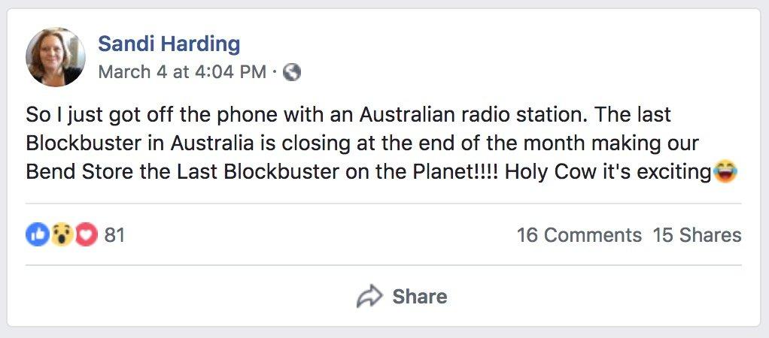
Task: Open Sandi Harding's profile via name link
Action: click(169, 44)
